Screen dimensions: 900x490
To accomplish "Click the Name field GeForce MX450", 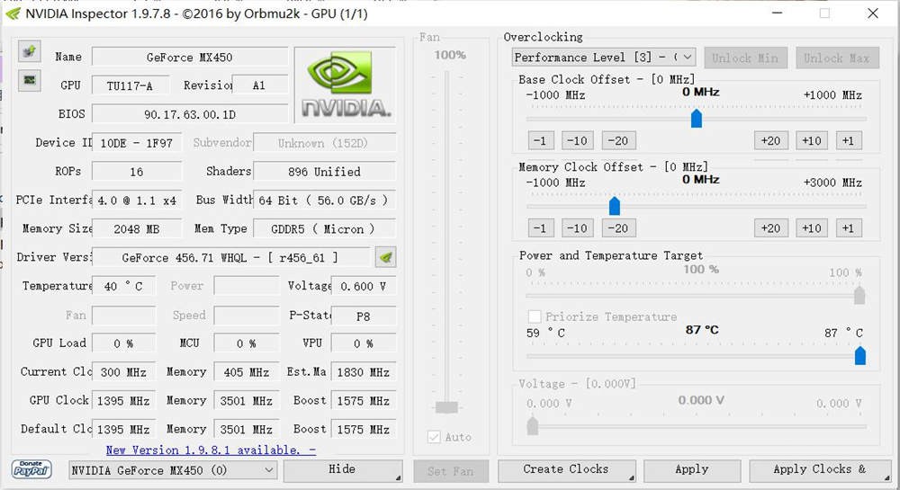I will click(189, 58).
